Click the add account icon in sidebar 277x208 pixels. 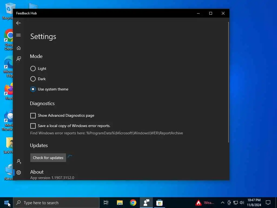(19, 161)
